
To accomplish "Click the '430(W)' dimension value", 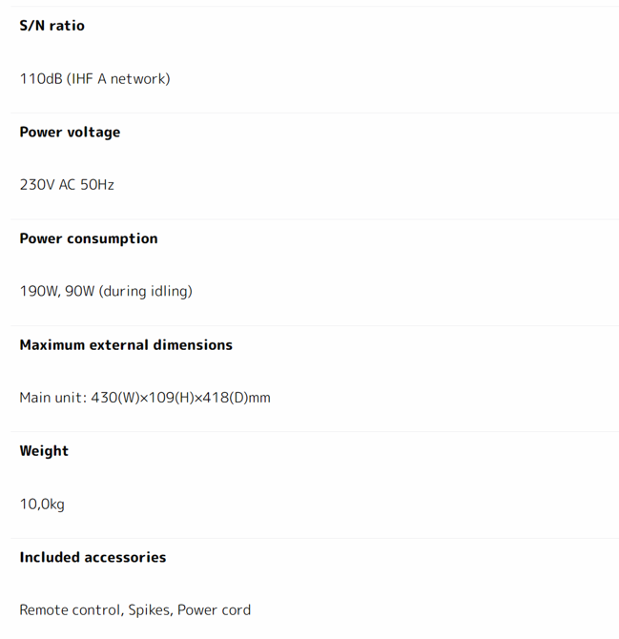I will pyautogui.click(x=114, y=398).
